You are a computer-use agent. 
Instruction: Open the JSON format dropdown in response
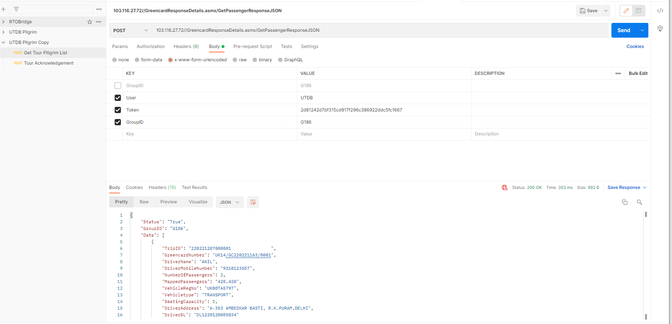[230, 202]
